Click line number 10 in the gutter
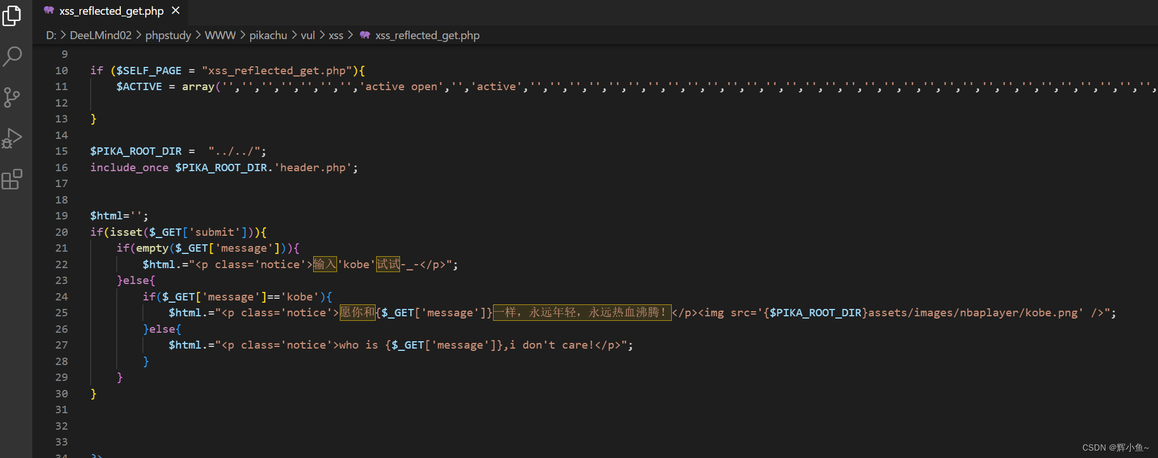The height and width of the screenshot is (458, 1158). click(61, 71)
